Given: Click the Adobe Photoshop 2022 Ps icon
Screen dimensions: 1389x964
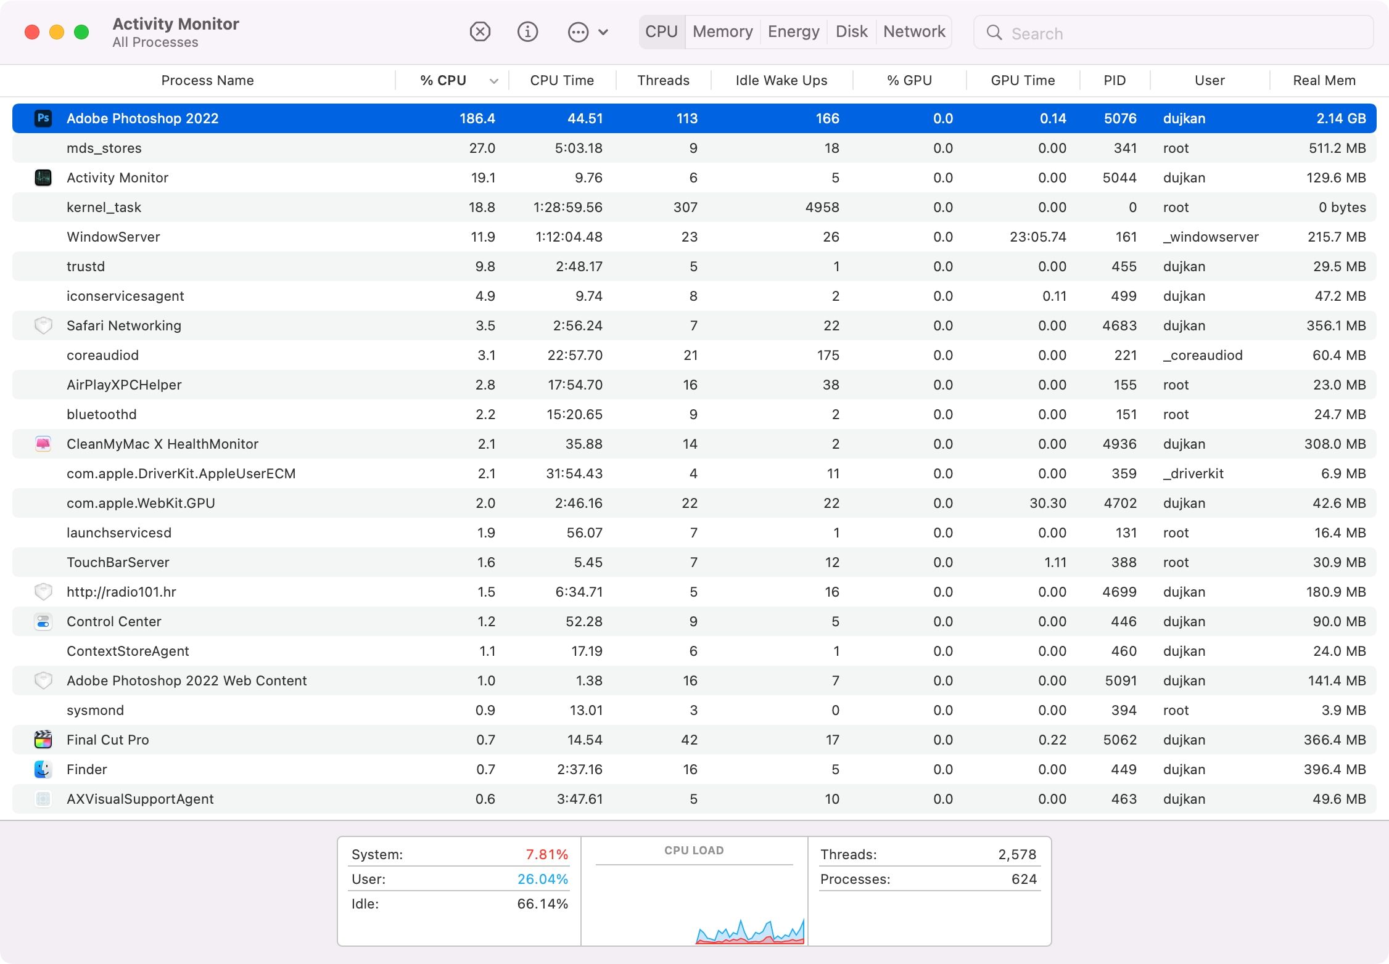Looking at the screenshot, I should (x=43, y=118).
